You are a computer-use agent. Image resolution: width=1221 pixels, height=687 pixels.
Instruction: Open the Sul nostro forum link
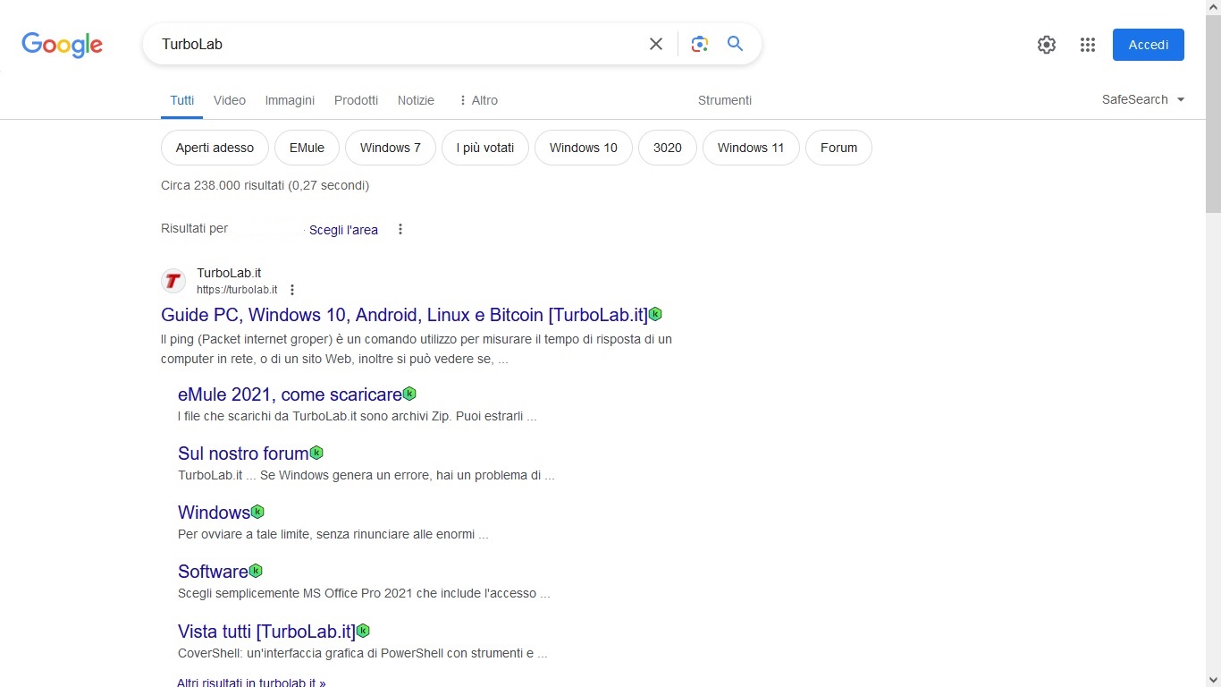tap(243, 454)
